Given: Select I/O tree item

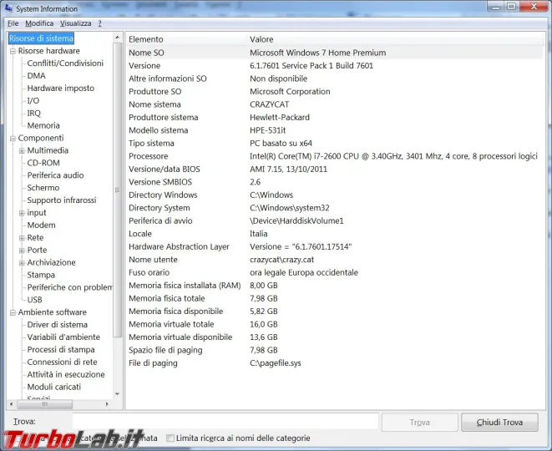Looking at the screenshot, I should (x=33, y=101).
